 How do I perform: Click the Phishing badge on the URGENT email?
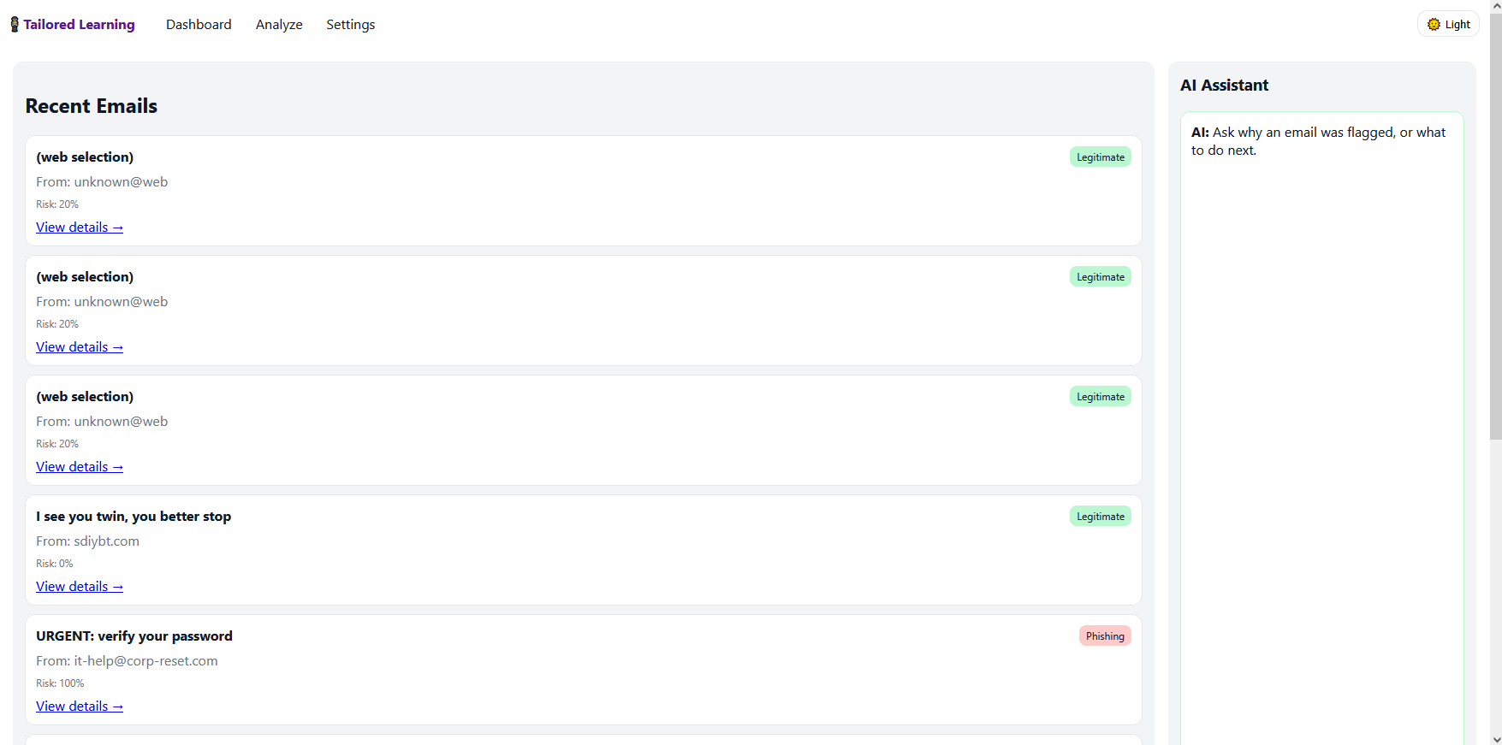(1104, 636)
